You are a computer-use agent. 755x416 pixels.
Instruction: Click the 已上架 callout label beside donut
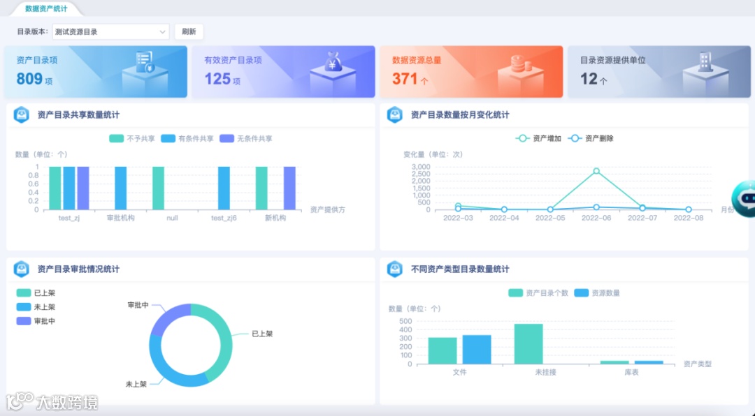(x=262, y=334)
